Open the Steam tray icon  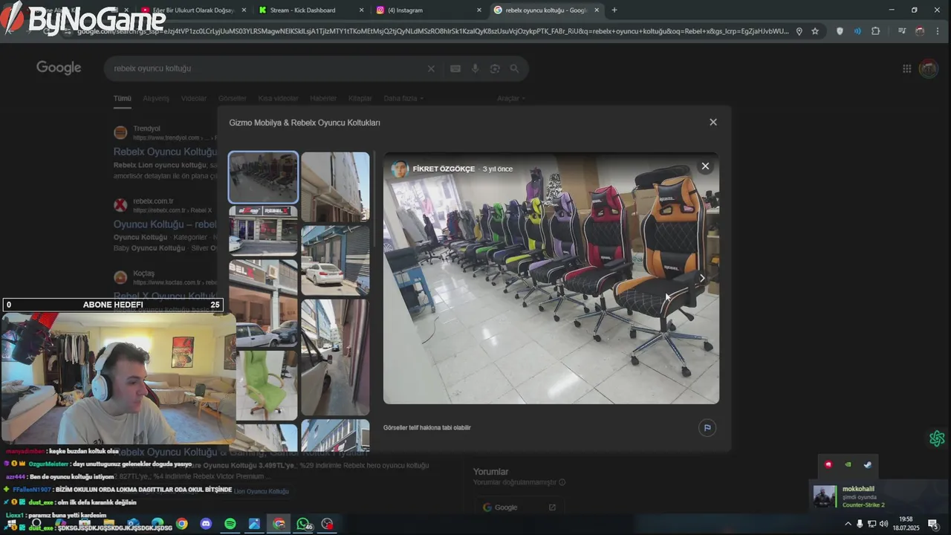pyautogui.click(x=867, y=464)
